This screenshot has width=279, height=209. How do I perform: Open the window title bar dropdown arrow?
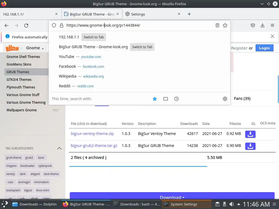262,4
